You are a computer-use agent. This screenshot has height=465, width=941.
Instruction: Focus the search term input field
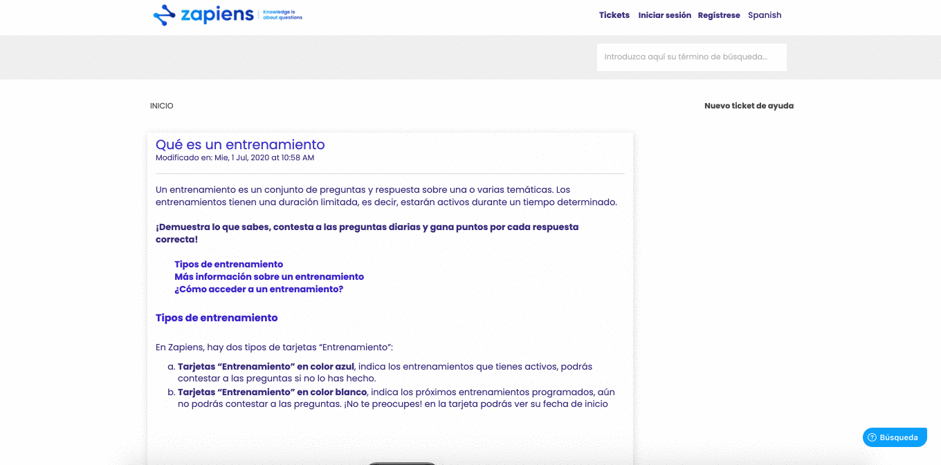point(692,57)
